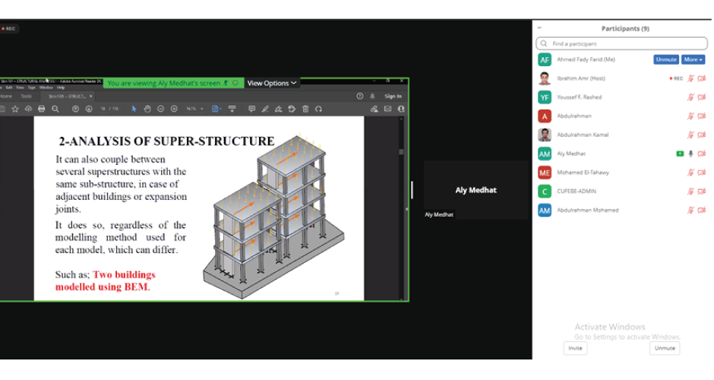Open the Home tab in Acrobat
The image size is (714, 380).
pyautogui.click(x=6, y=97)
